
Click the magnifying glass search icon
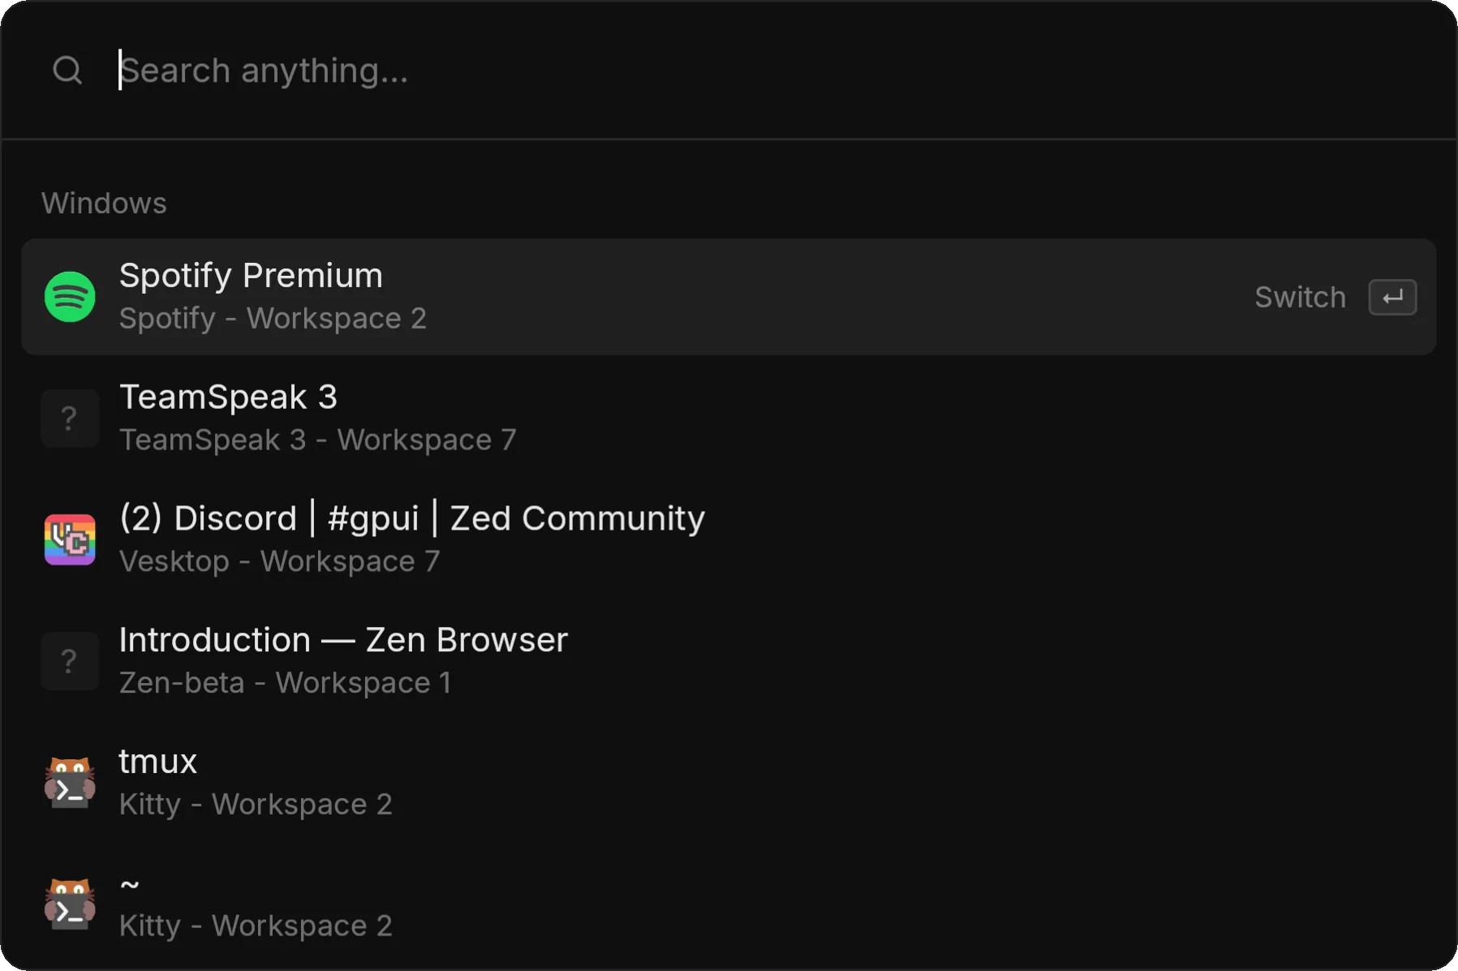(67, 71)
